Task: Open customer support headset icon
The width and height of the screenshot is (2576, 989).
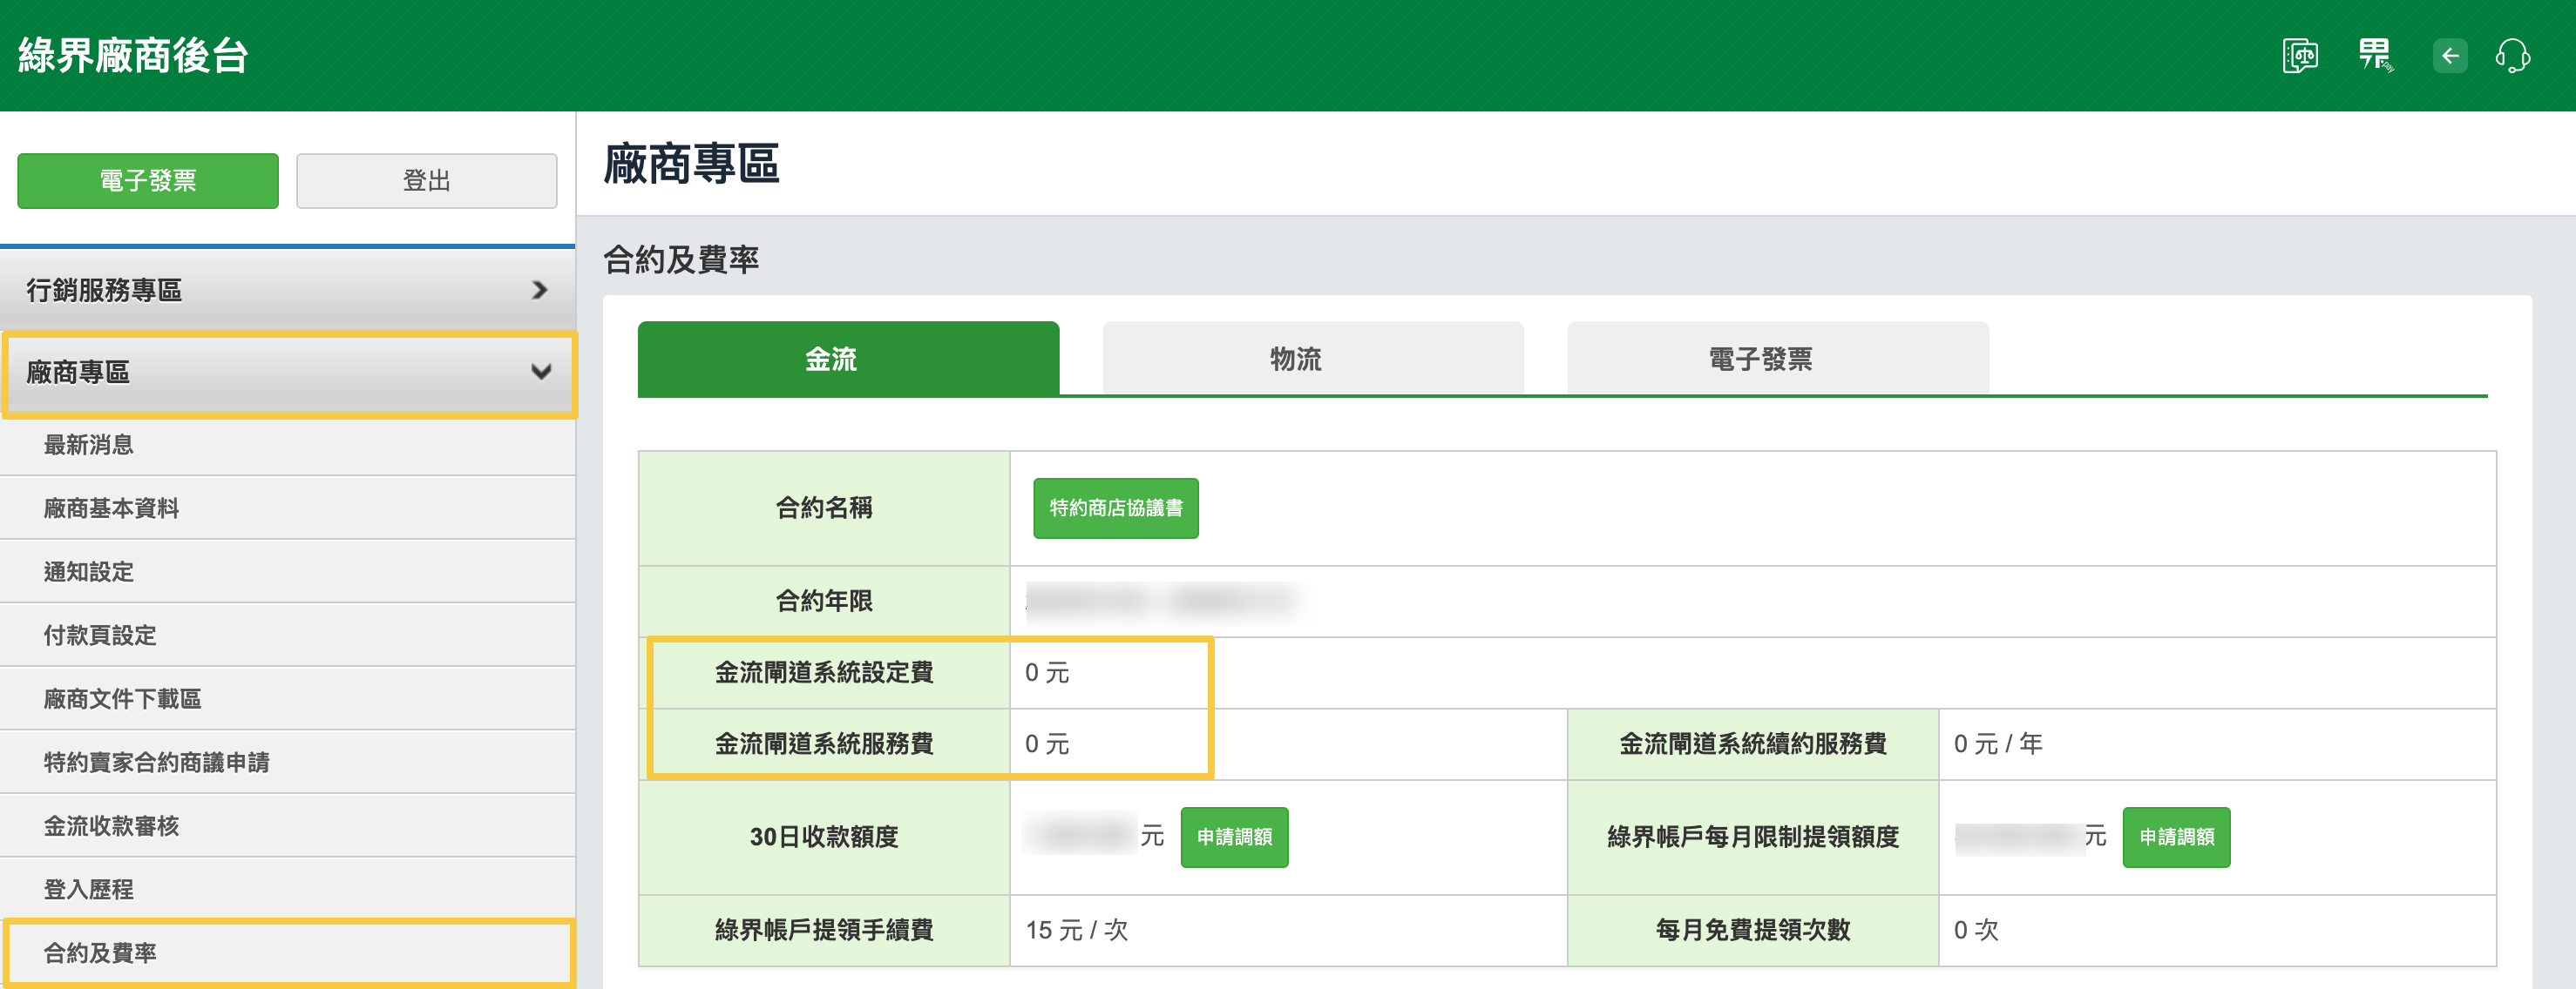Action: coord(2513,56)
